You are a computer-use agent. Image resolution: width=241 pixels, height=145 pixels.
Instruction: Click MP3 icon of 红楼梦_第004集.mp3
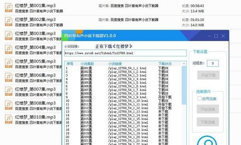coord(8,50)
